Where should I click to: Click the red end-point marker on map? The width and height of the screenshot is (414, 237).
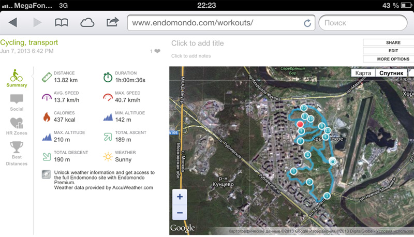[x=300, y=124]
